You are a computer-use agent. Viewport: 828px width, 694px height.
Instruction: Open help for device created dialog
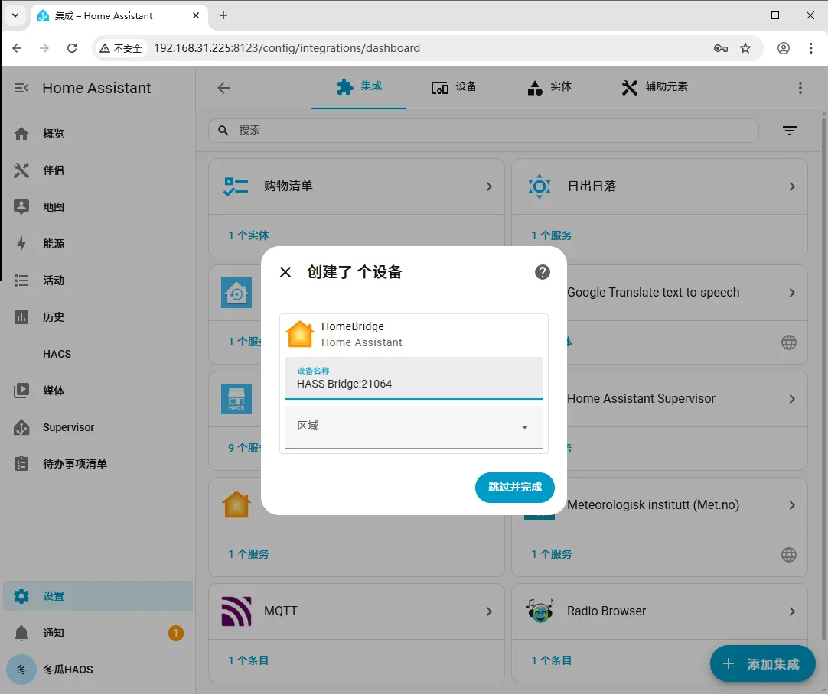click(543, 272)
